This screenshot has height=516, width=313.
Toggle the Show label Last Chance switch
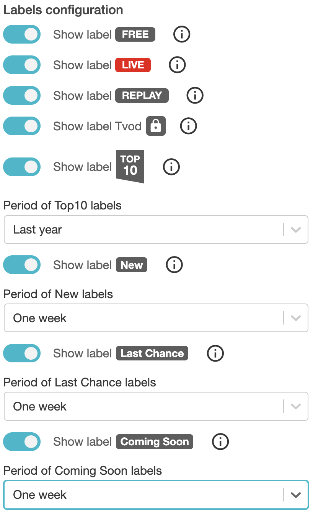22,353
